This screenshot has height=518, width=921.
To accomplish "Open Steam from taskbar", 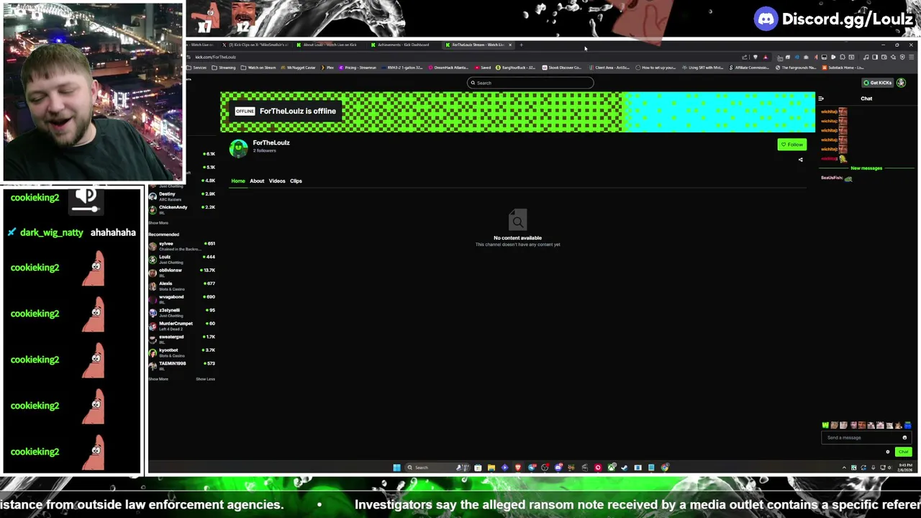I will click(625, 468).
